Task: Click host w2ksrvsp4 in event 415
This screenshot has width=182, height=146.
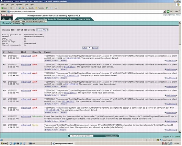Action: click(x=26, y=82)
